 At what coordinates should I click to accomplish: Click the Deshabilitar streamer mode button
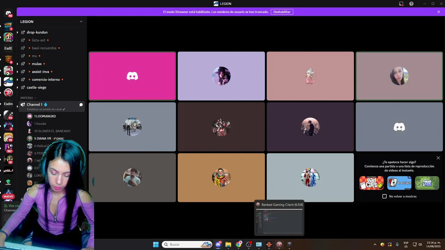coord(282,12)
